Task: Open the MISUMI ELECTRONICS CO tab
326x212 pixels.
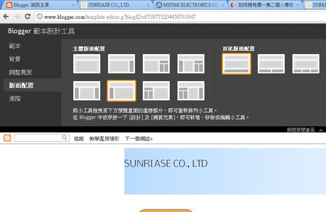Action: (x=191, y=5)
